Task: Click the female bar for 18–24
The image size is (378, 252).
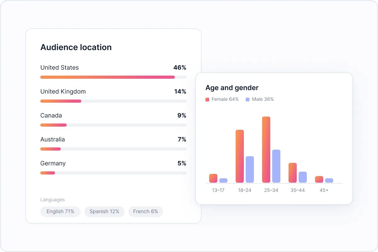Action: [x=240, y=156]
